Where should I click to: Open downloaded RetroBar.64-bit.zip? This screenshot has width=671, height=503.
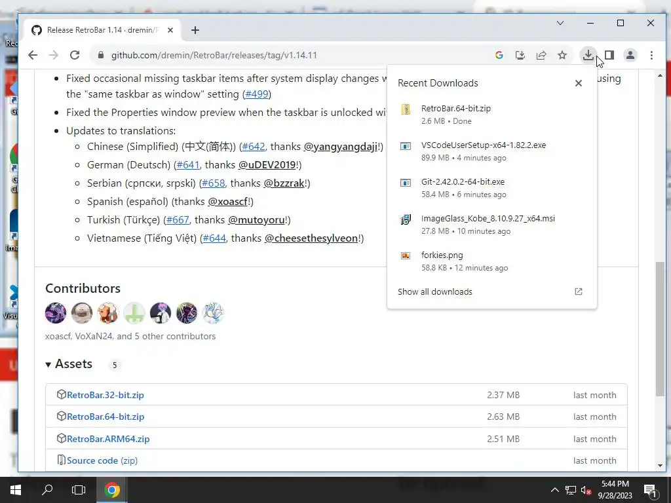click(491, 114)
